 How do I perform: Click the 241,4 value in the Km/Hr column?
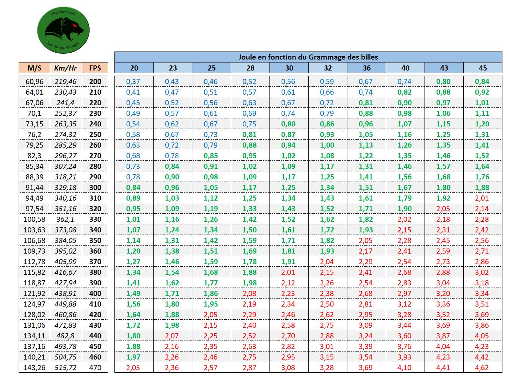point(66,103)
